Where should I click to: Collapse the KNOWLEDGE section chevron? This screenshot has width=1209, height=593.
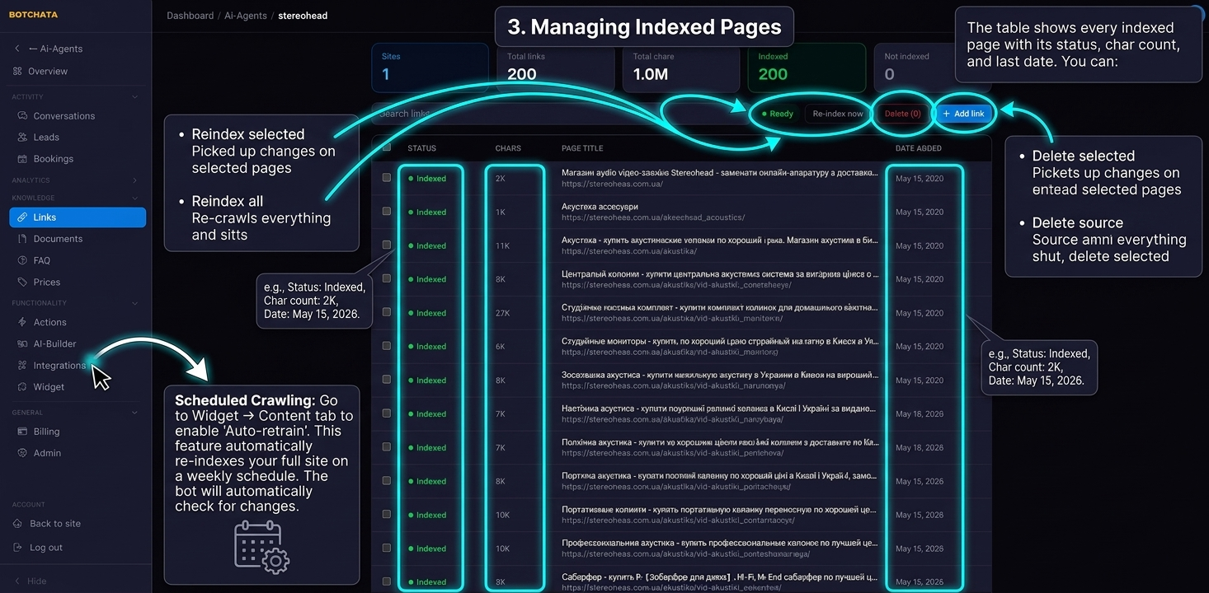135,198
